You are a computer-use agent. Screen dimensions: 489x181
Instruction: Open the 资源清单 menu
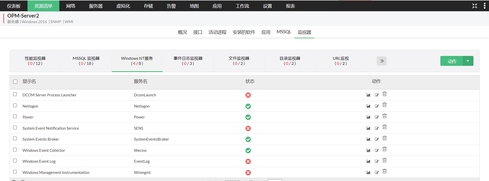tap(43, 6)
